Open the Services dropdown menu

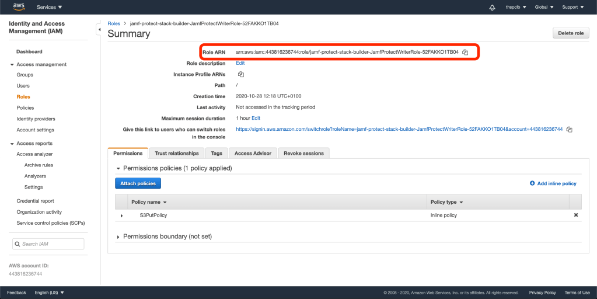pos(49,7)
